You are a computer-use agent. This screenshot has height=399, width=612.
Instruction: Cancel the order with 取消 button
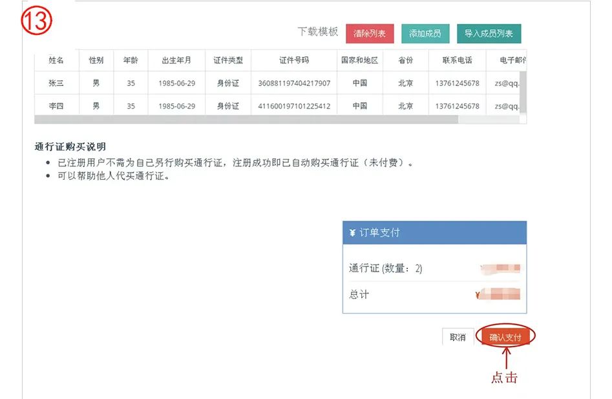click(458, 337)
